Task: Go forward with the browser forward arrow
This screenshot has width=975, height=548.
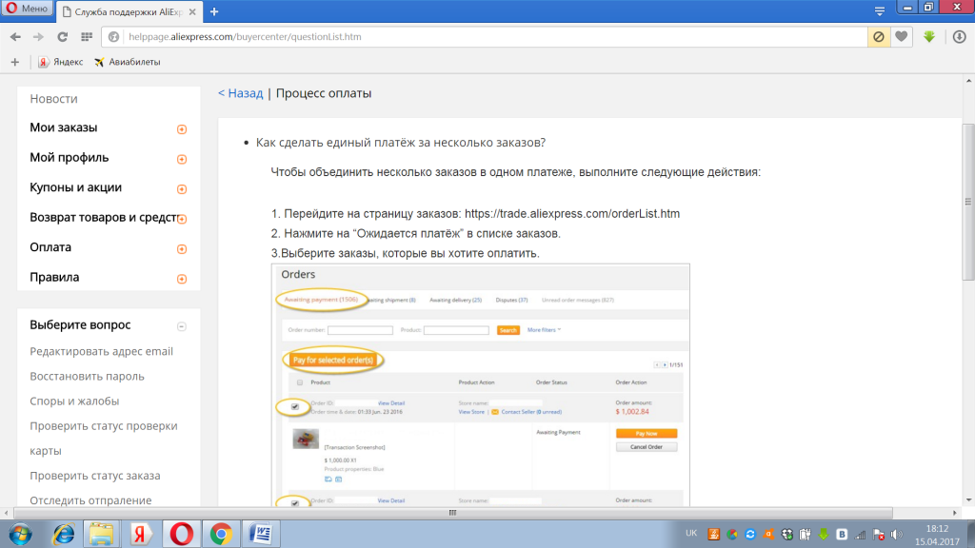Action: (x=38, y=37)
